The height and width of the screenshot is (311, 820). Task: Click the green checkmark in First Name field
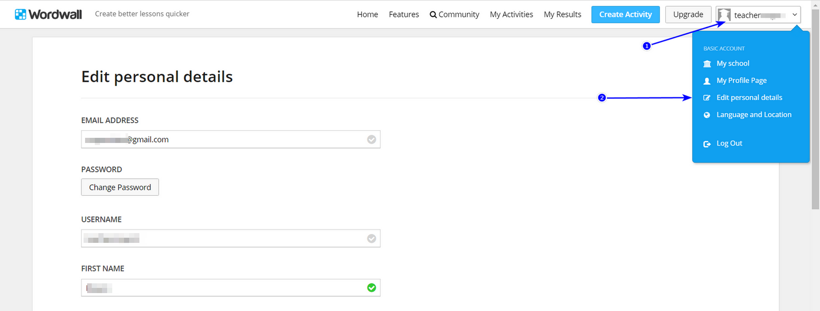372,288
